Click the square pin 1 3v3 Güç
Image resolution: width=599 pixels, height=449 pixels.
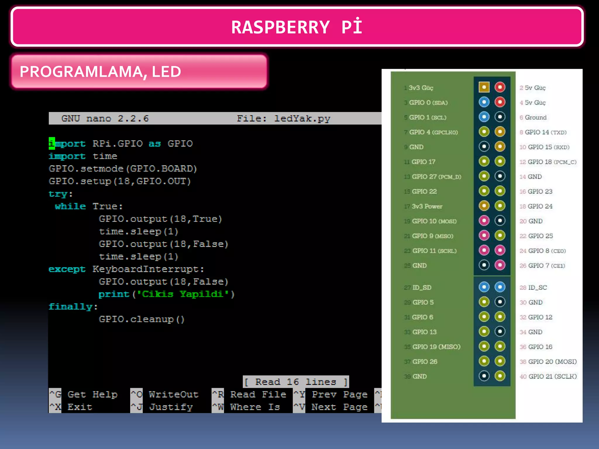click(484, 87)
